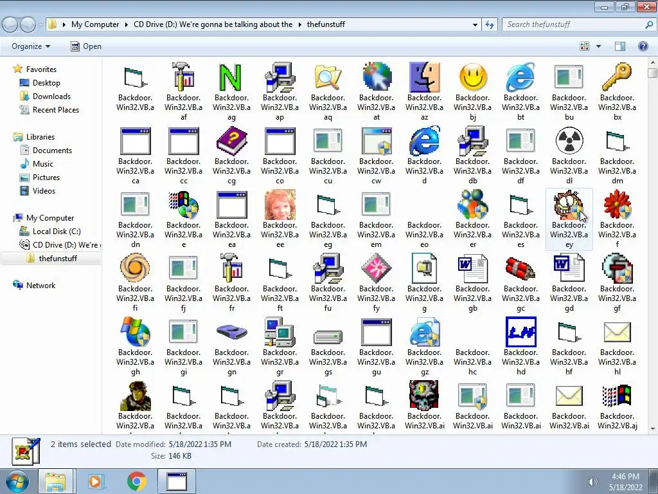The height and width of the screenshot is (494, 658).
Task: Select the Garfield icon file ending in ey
Action: coord(569,219)
